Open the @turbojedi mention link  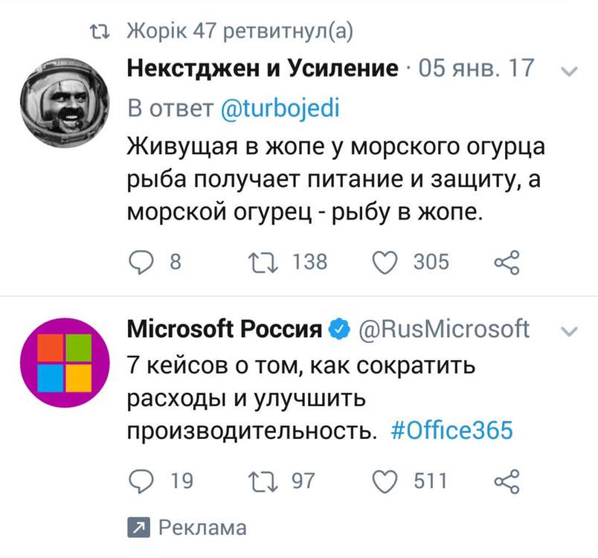click(x=280, y=109)
